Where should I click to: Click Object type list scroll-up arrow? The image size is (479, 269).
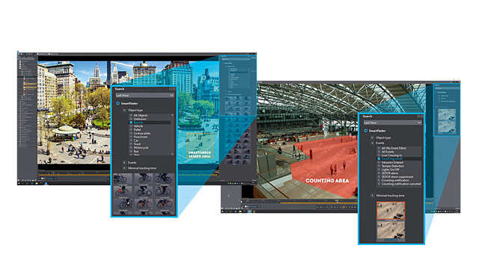coord(172,115)
